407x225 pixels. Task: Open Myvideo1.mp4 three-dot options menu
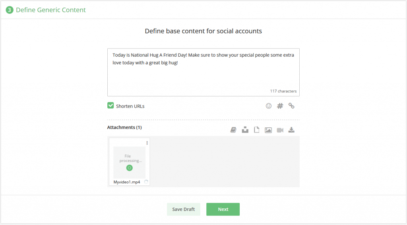[147, 143]
